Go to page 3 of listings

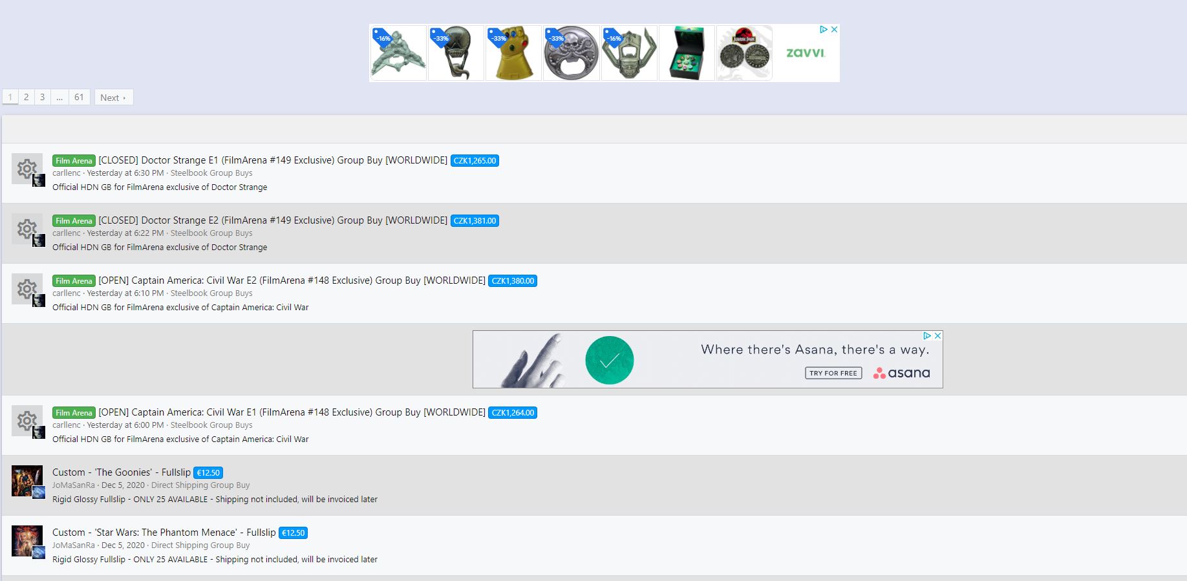[x=42, y=97]
